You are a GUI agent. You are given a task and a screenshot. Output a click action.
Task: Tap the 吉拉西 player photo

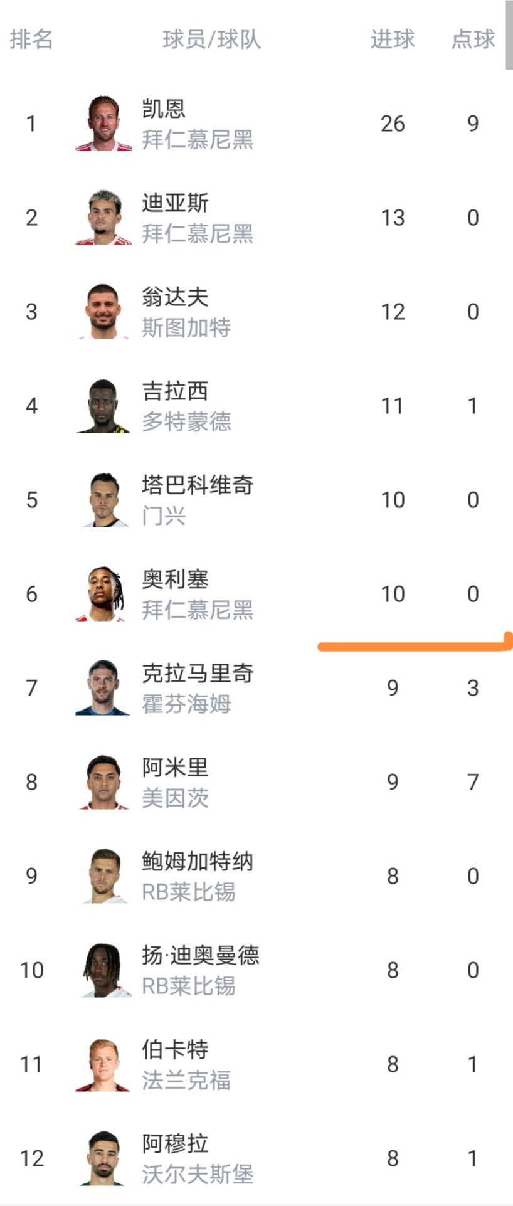[x=103, y=406]
